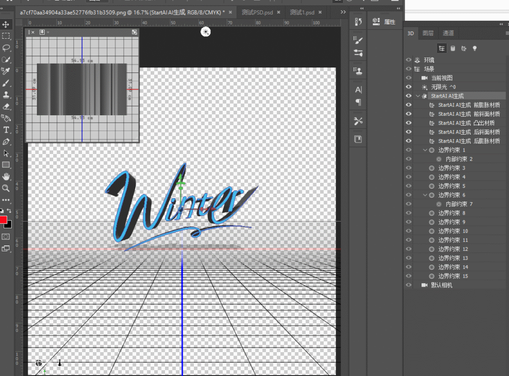Hide the 无限光 light layer
Viewport: 509px width, 376px height.
[409, 87]
